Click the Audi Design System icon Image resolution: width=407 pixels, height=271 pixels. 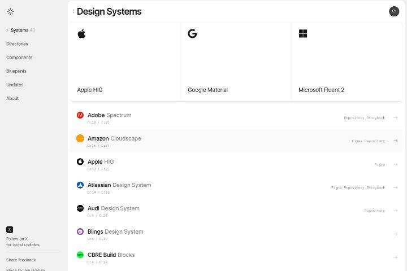pyautogui.click(x=80, y=208)
